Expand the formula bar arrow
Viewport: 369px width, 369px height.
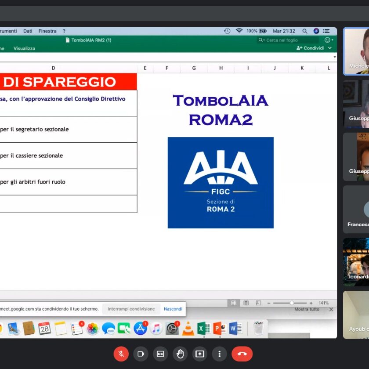point(335,57)
